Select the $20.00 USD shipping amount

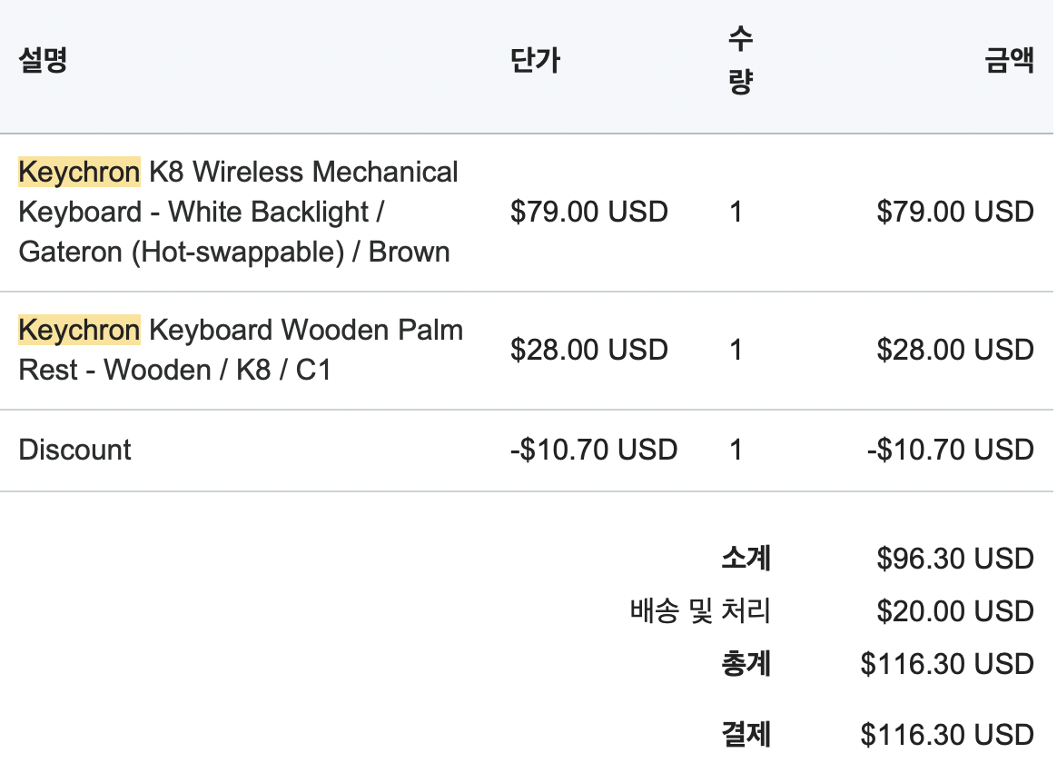pyautogui.click(x=954, y=611)
